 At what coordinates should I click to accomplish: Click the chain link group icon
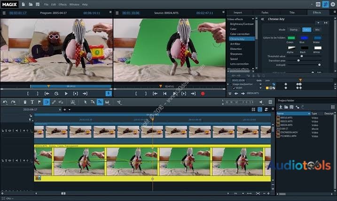tap(54, 102)
